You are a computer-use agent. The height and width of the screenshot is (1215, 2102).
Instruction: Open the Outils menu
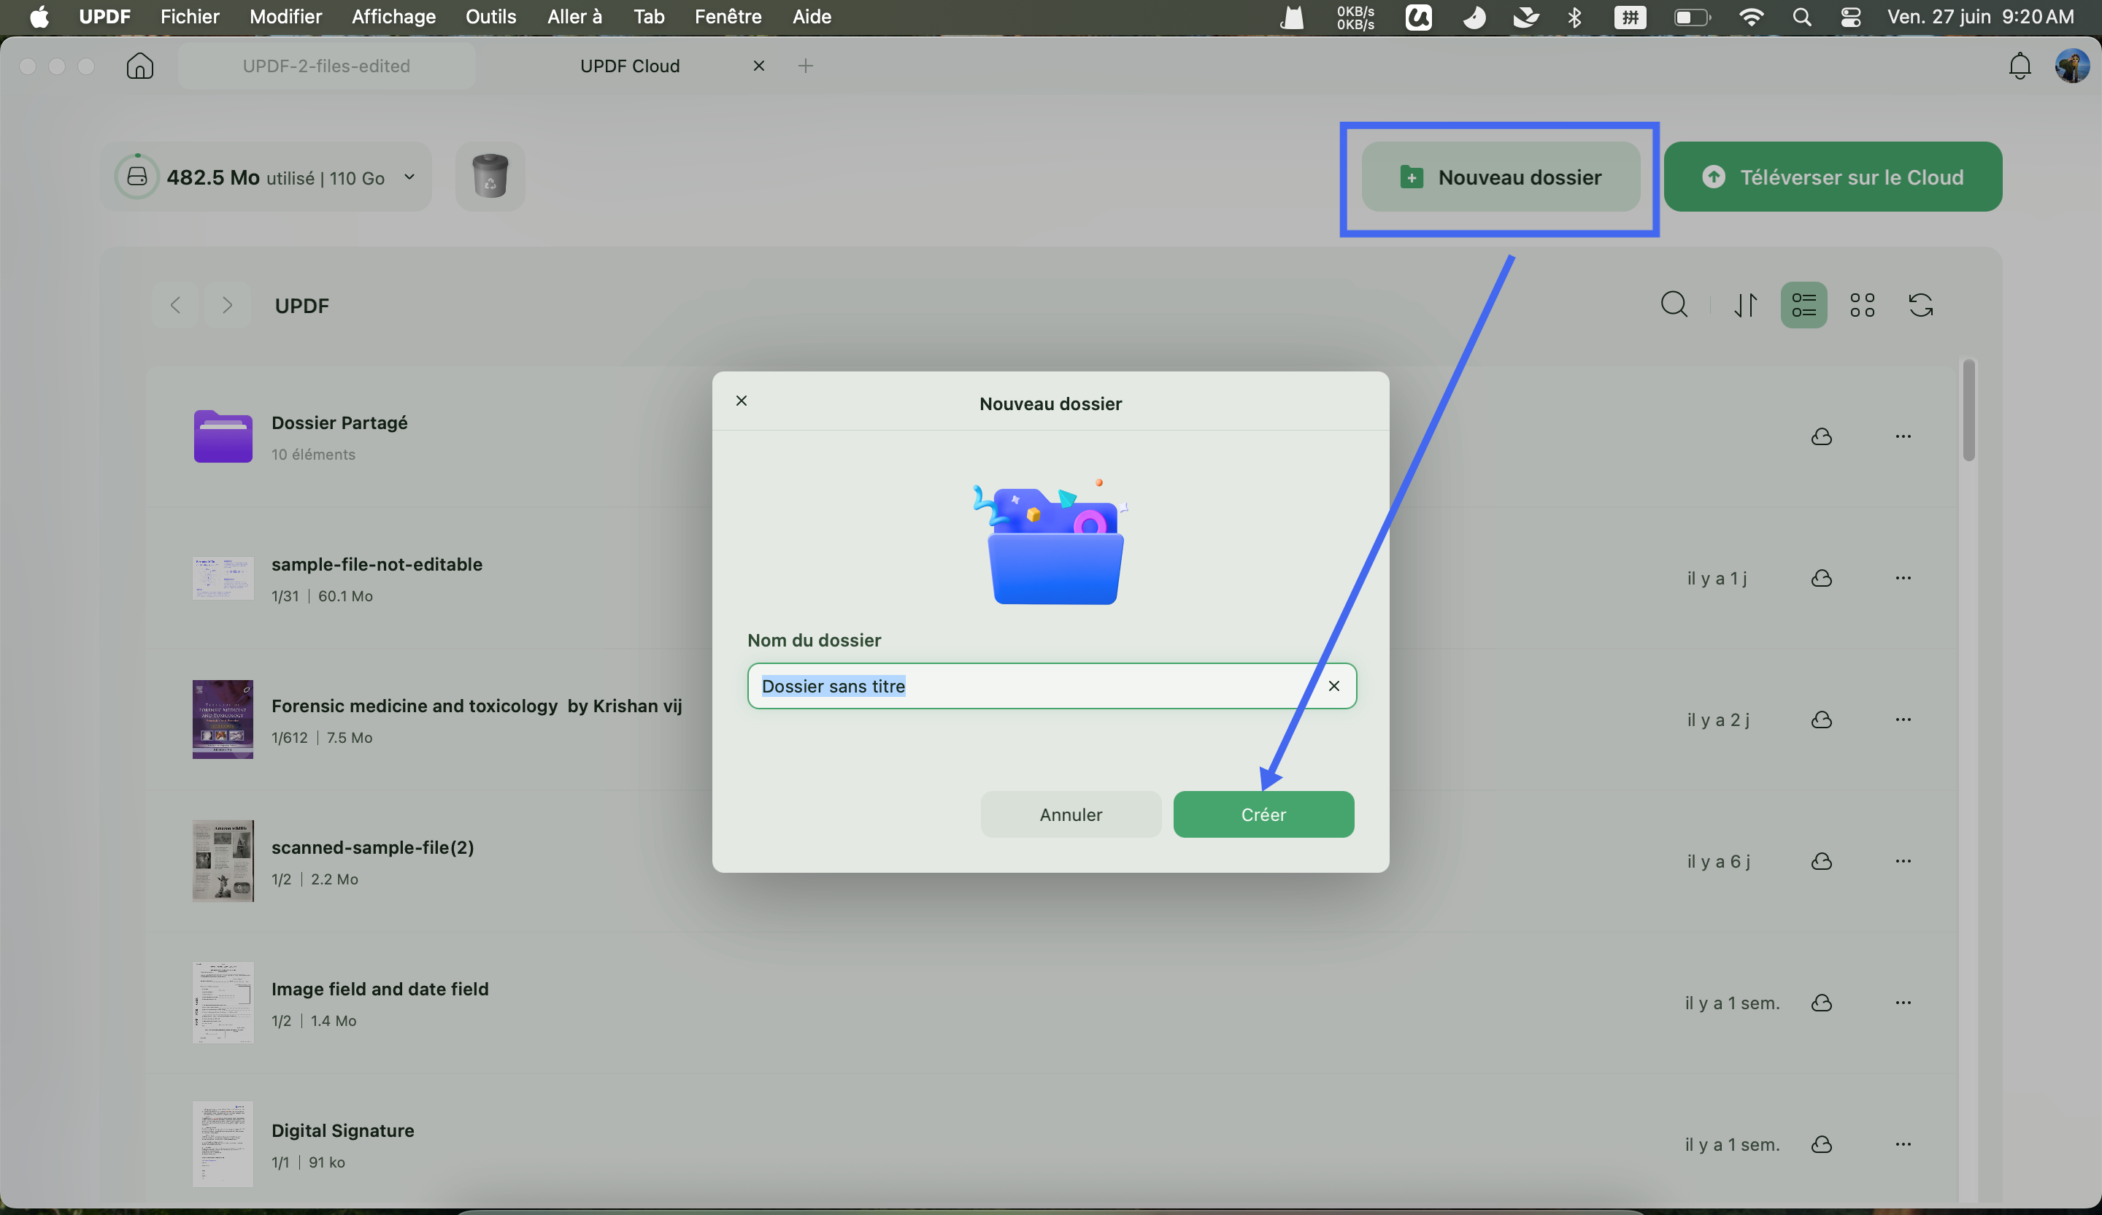pyautogui.click(x=490, y=17)
